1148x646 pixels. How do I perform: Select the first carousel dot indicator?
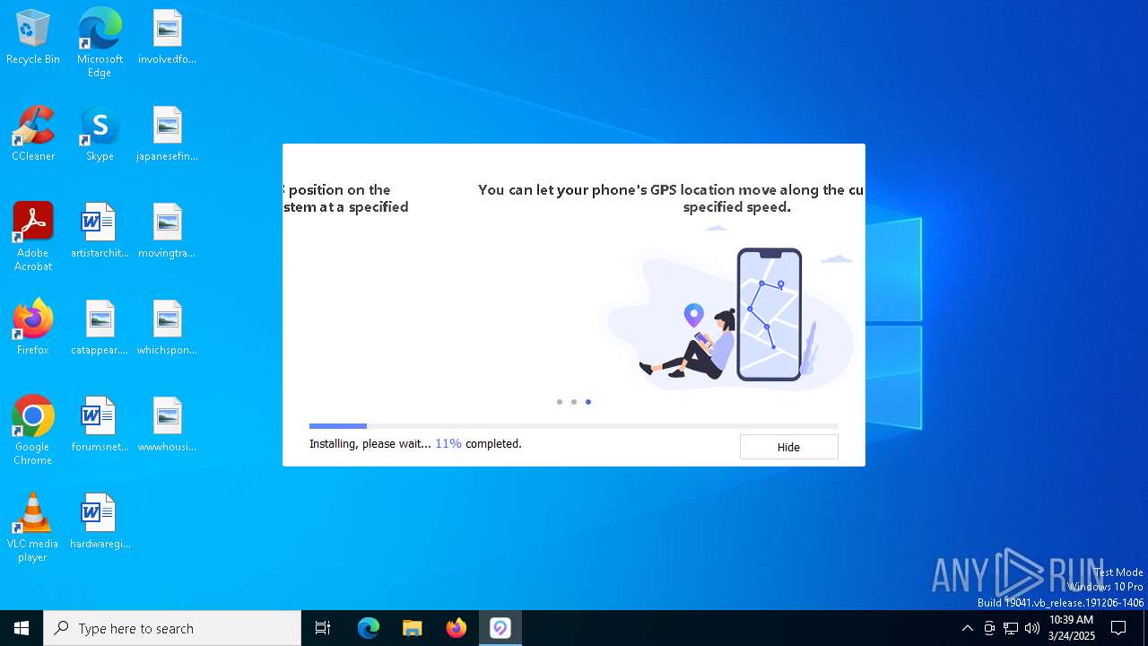(560, 402)
